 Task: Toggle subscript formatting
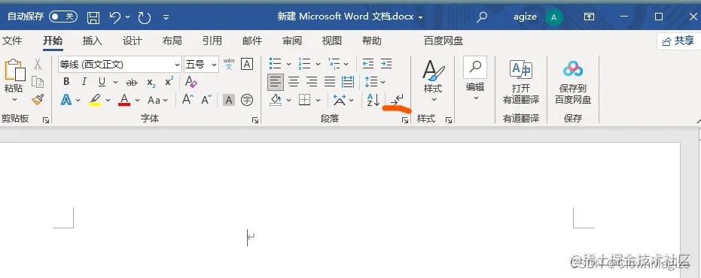click(x=151, y=83)
